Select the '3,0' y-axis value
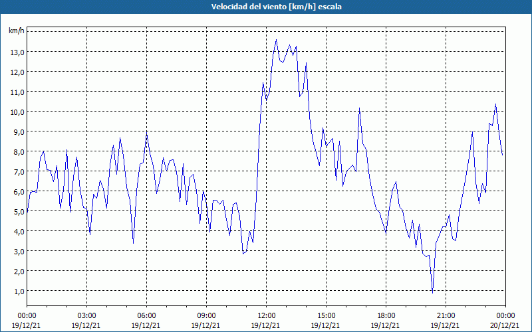Viewport: 532px width, 332px height. tap(19, 252)
